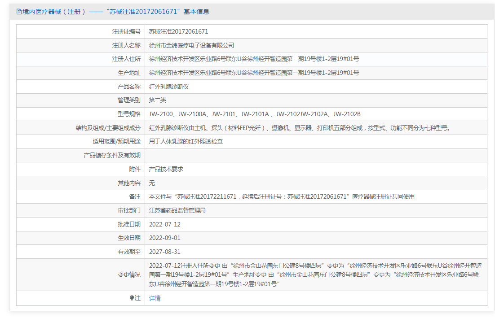Viewport: 495px width, 318px height.
Task: Click the round bullet icon beside 注
Action: point(132,298)
